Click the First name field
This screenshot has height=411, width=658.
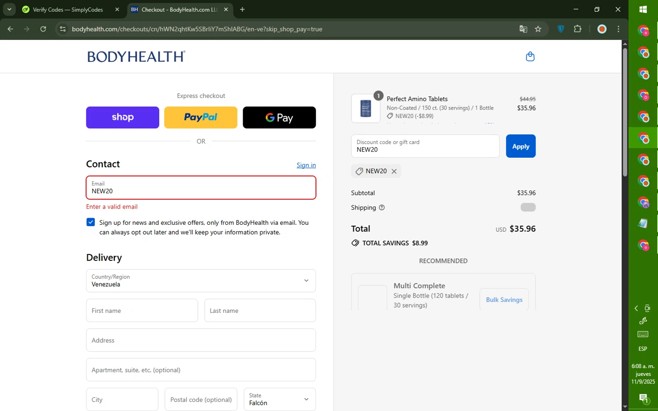click(x=142, y=310)
